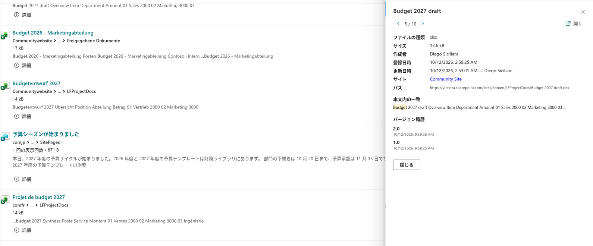Open Budgetentwurf 2027 result title
This screenshot has width=593, height=246.
pos(37,83)
